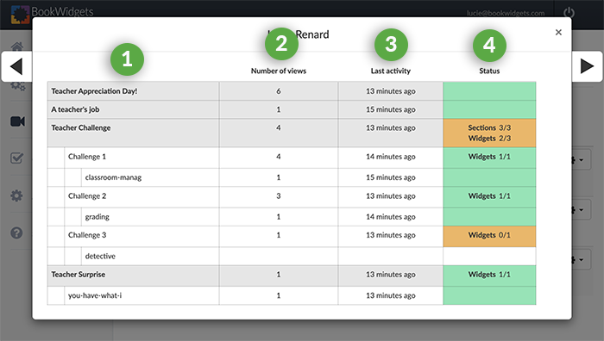Click lucie@bookwidgets.com account email

[x=506, y=13]
